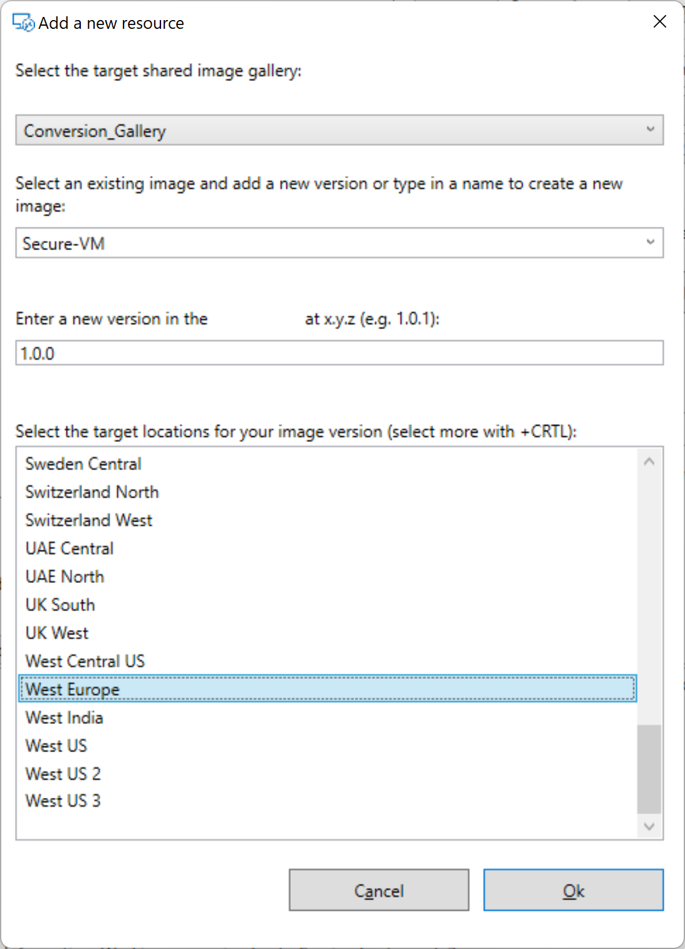Click the app icon in the dialog title bar

(x=23, y=23)
